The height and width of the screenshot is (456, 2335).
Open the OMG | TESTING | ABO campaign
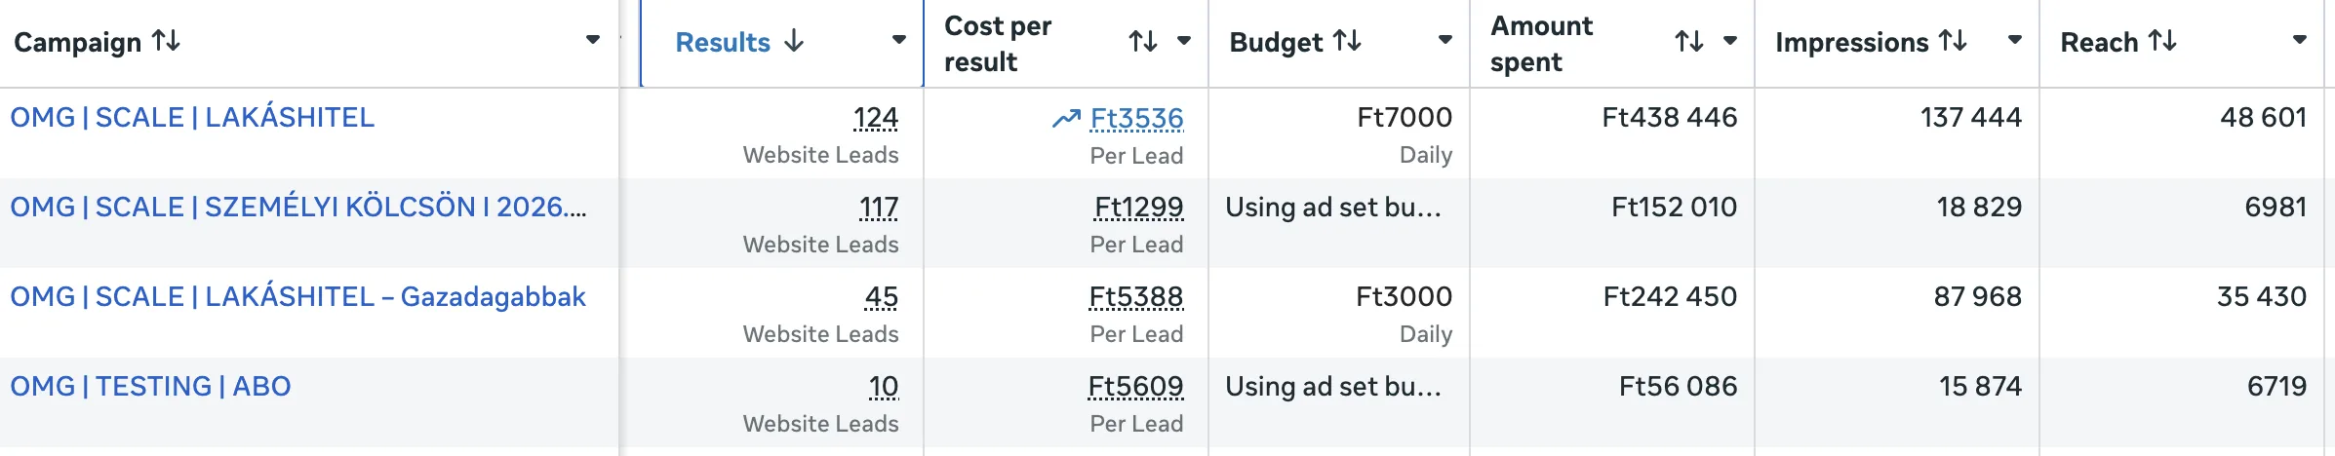(x=150, y=386)
